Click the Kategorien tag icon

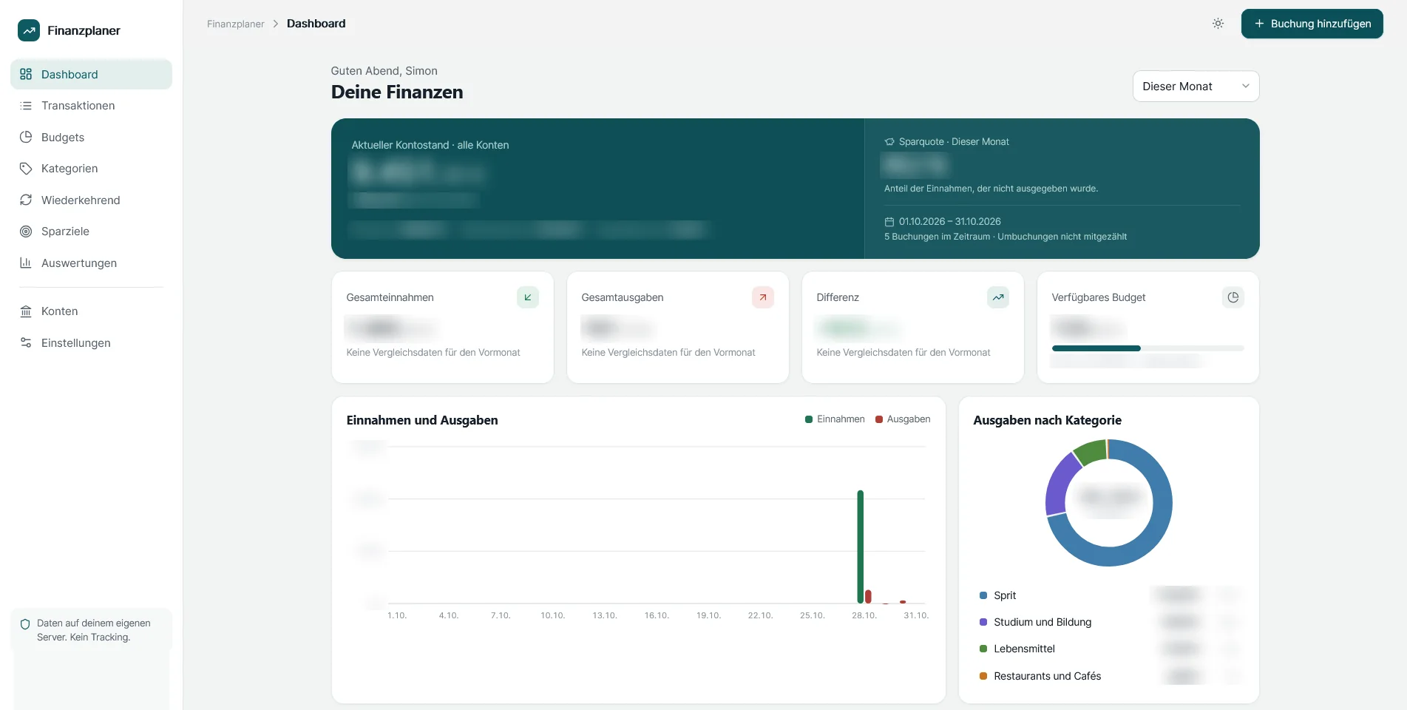click(26, 169)
